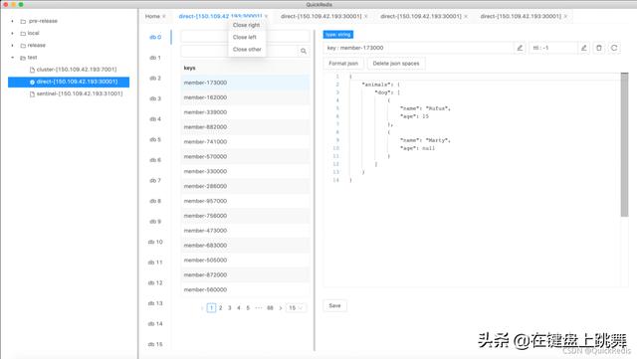Open sentinel-[150.109.42.193:31001] connection

76,93
